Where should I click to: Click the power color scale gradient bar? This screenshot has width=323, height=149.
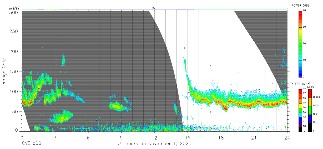tap(300, 44)
